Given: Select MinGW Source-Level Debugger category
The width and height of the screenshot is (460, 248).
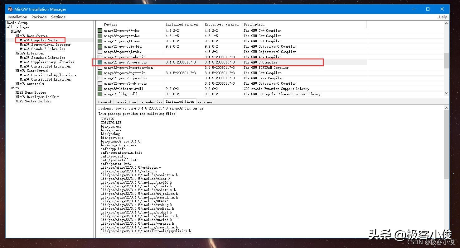Looking at the screenshot, I should [x=45, y=44].
